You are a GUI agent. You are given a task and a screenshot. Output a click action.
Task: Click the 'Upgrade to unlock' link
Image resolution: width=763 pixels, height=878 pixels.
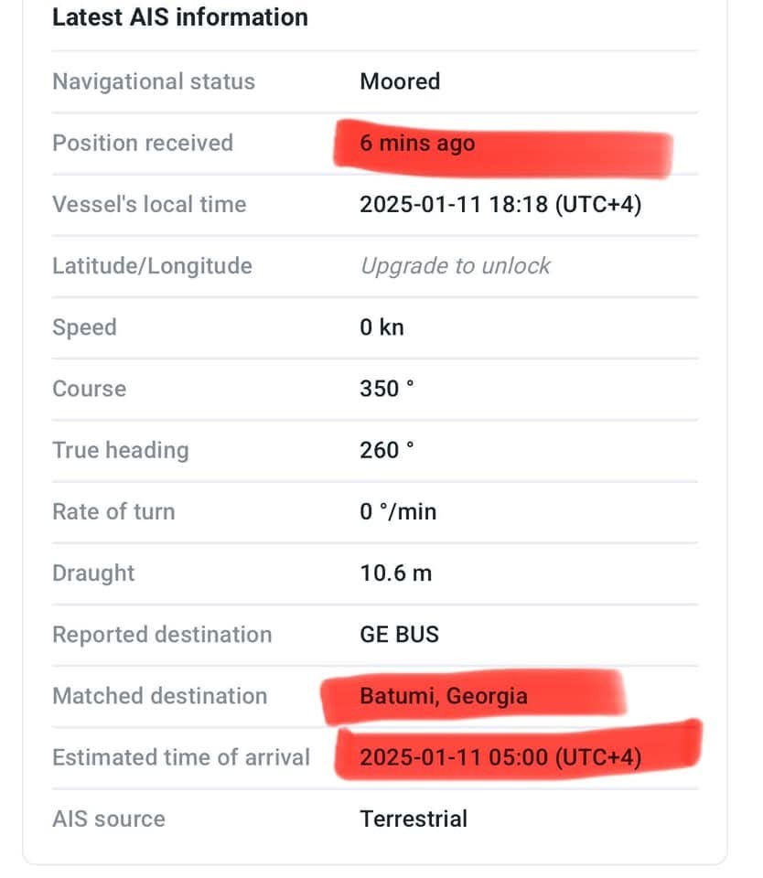[x=455, y=266]
